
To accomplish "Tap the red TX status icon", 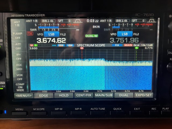I will coord(30,34).
